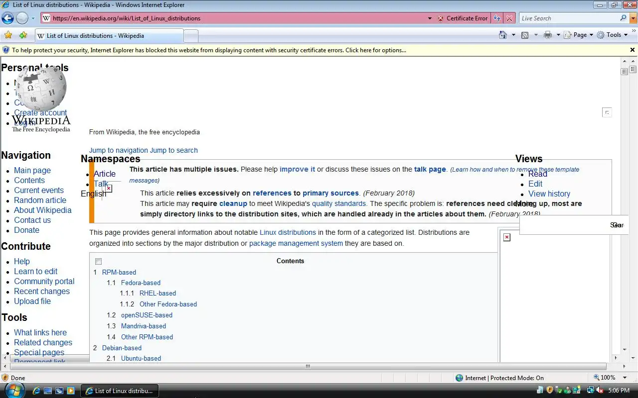The width and height of the screenshot is (638, 398).
Task: Close the yellow security information bar
Action: click(633, 50)
